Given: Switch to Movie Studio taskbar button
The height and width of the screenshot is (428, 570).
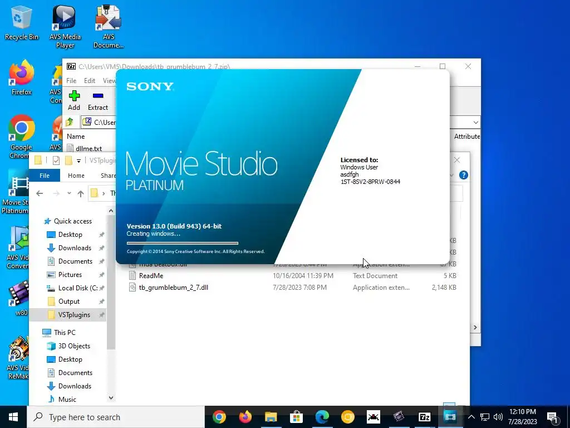Looking at the screenshot, I should click(450, 417).
